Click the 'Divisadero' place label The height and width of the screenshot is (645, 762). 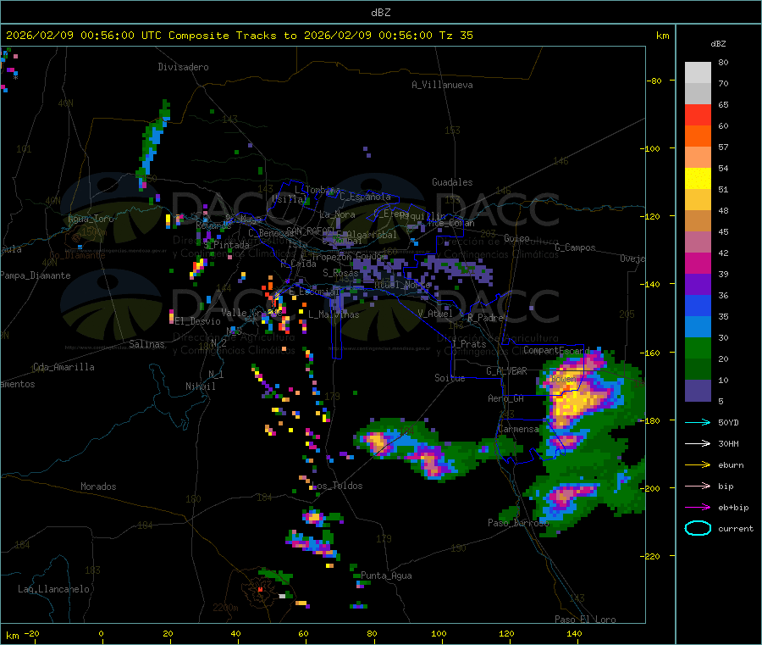click(x=183, y=67)
